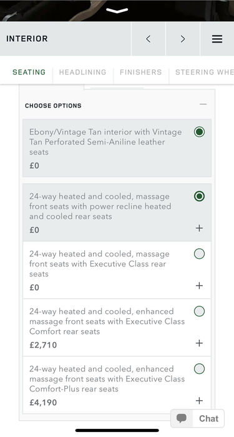Expand details for the £4,190 Comfort-Plus option
Viewport: 234px width, 437px height.
[x=199, y=401]
